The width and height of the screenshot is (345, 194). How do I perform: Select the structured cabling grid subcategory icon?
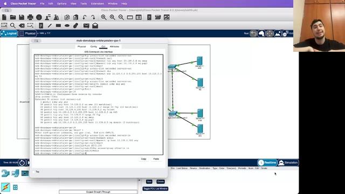(x=15, y=188)
